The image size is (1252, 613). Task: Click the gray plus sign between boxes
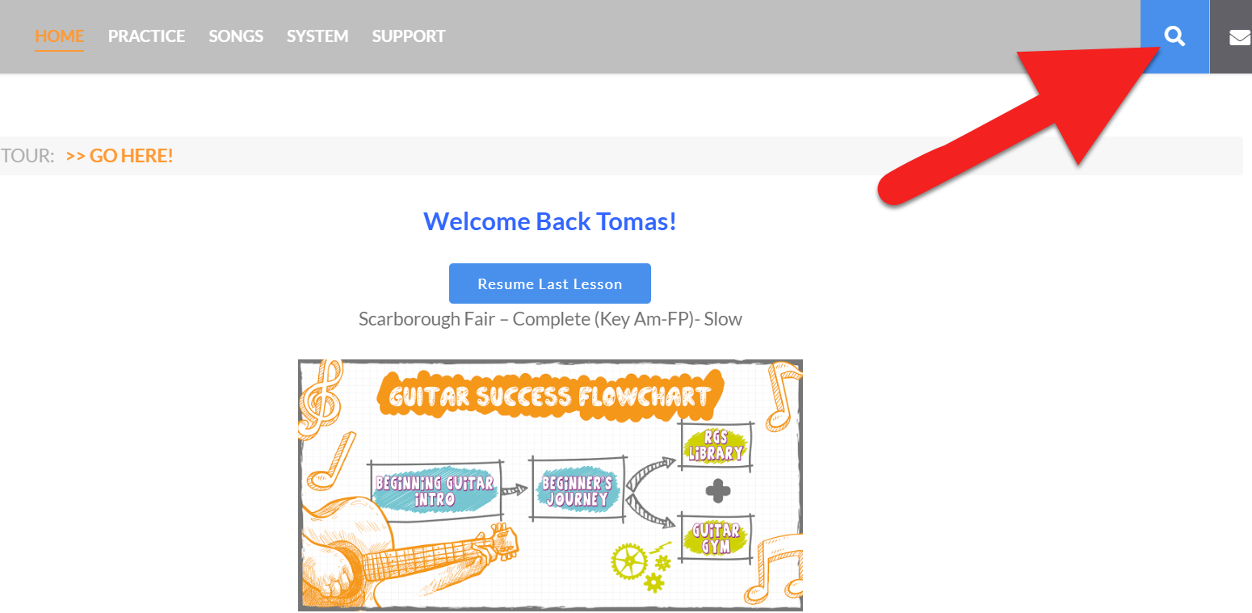tap(718, 490)
